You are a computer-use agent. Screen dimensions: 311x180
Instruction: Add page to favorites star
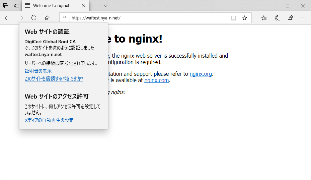point(245,18)
